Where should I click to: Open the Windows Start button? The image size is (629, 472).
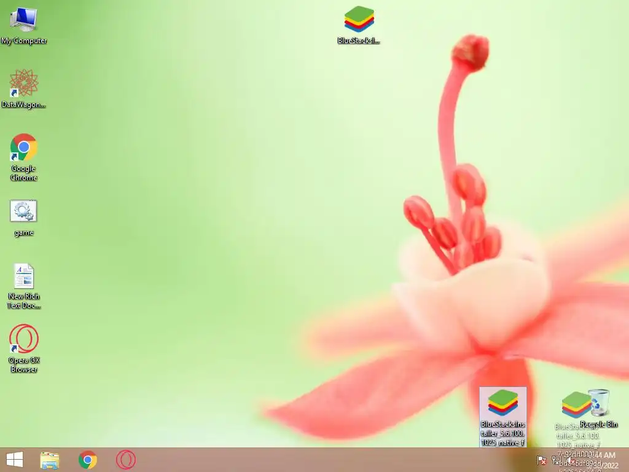tap(15, 460)
